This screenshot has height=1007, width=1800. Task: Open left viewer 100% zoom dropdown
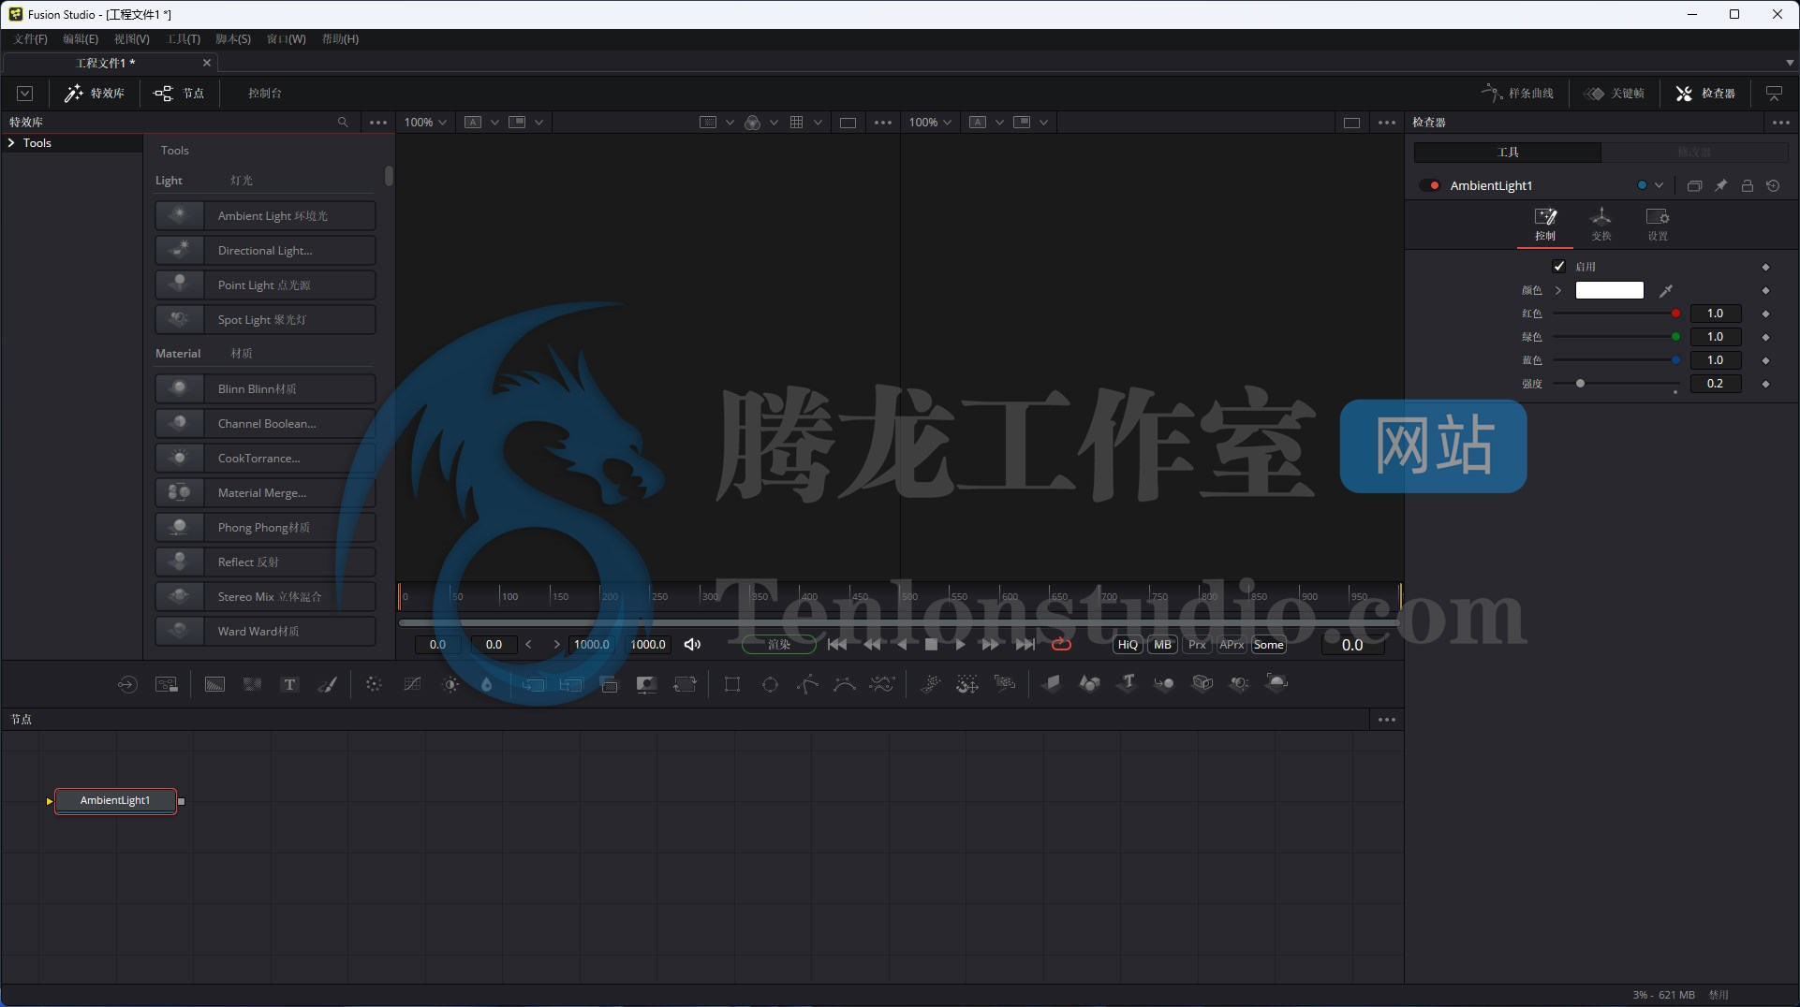pos(425,122)
